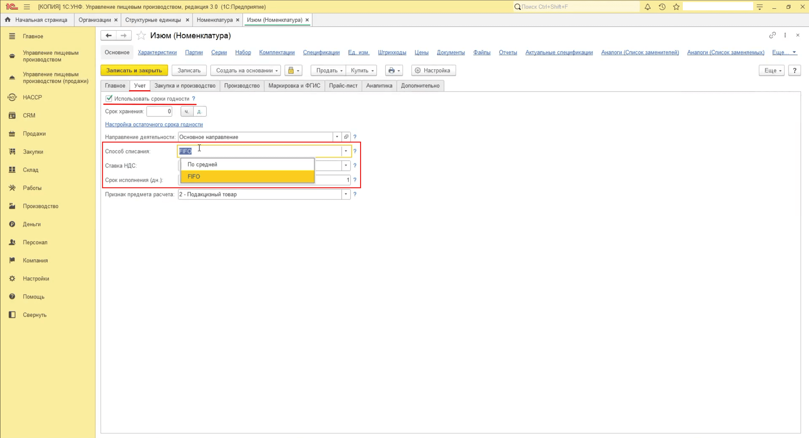The image size is (809, 438).
Task: Open the Характеристики link
Action: click(x=157, y=52)
